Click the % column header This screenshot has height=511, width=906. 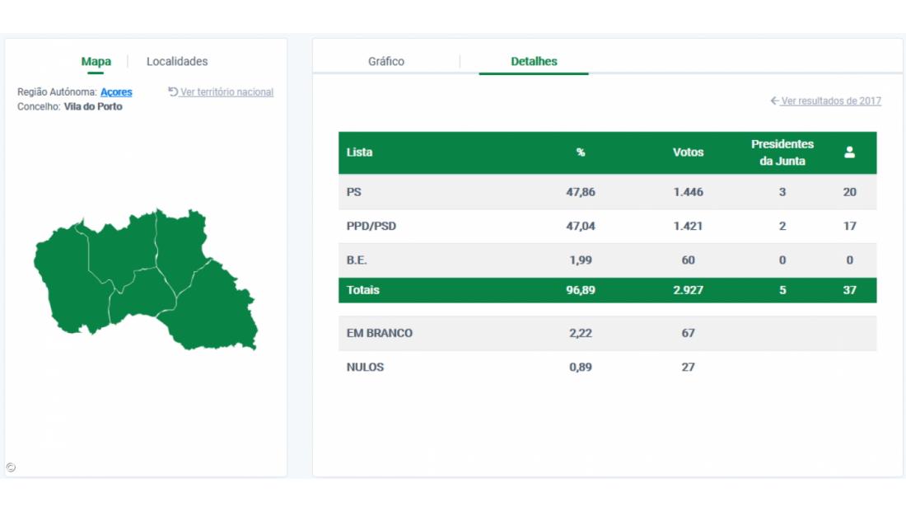(580, 152)
